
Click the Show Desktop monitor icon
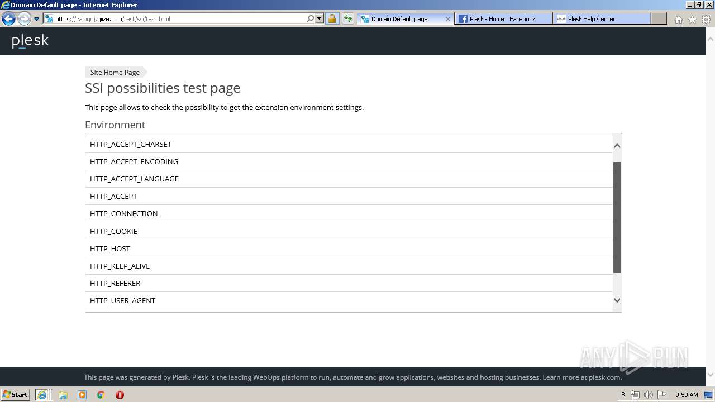(708, 395)
